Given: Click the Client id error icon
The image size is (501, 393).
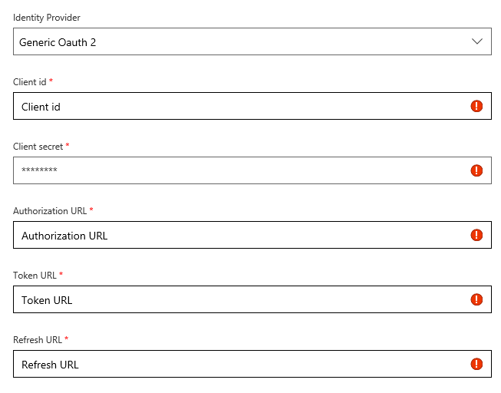Looking at the screenshot, I should tap(476, 106).
